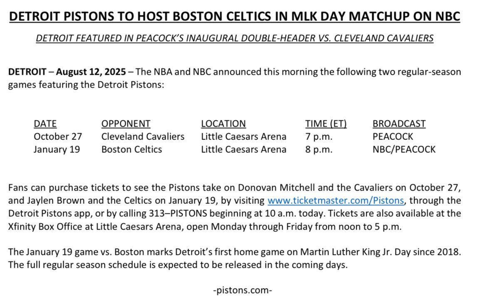Click the DATE column header
This screenshot has height=303, width=477.
coord(45,124)
